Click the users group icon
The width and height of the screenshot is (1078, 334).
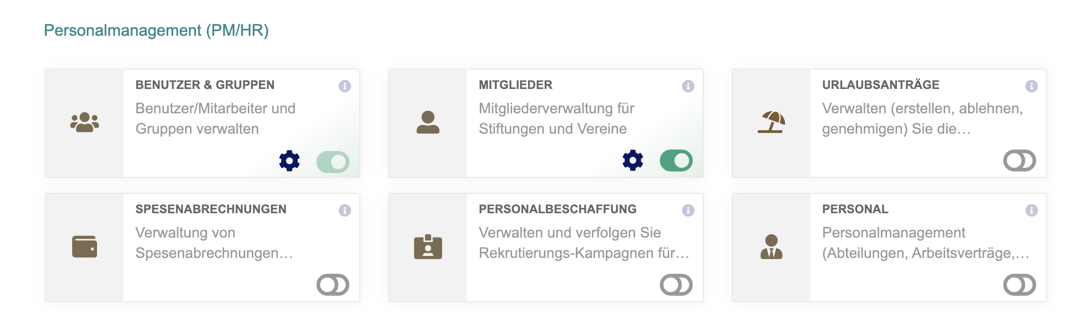pyautogui.click(x=85, y=122)
